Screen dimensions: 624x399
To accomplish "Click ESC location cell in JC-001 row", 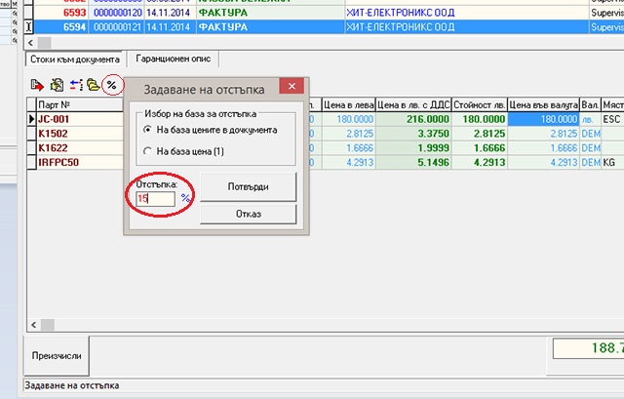I will click(x=612, y=119).
